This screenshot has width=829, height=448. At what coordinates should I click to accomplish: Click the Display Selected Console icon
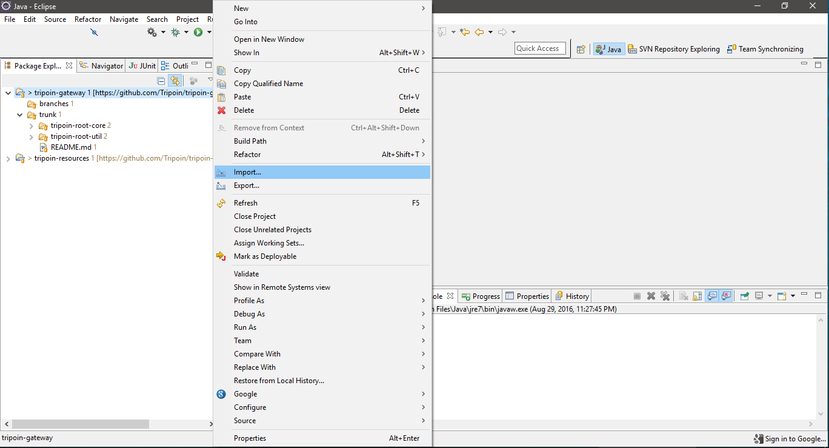click(759, 296)
